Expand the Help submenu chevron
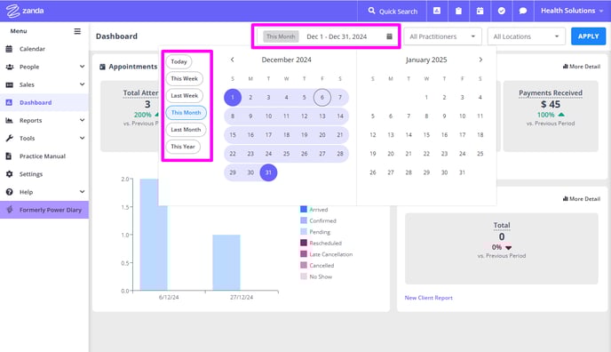 [x=82, y=192]
